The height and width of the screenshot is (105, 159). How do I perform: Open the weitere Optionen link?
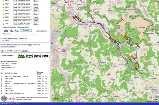click(41, 31)
